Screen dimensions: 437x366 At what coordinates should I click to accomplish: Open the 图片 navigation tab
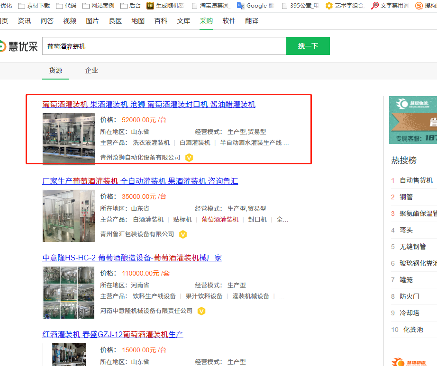pos(92,21)
